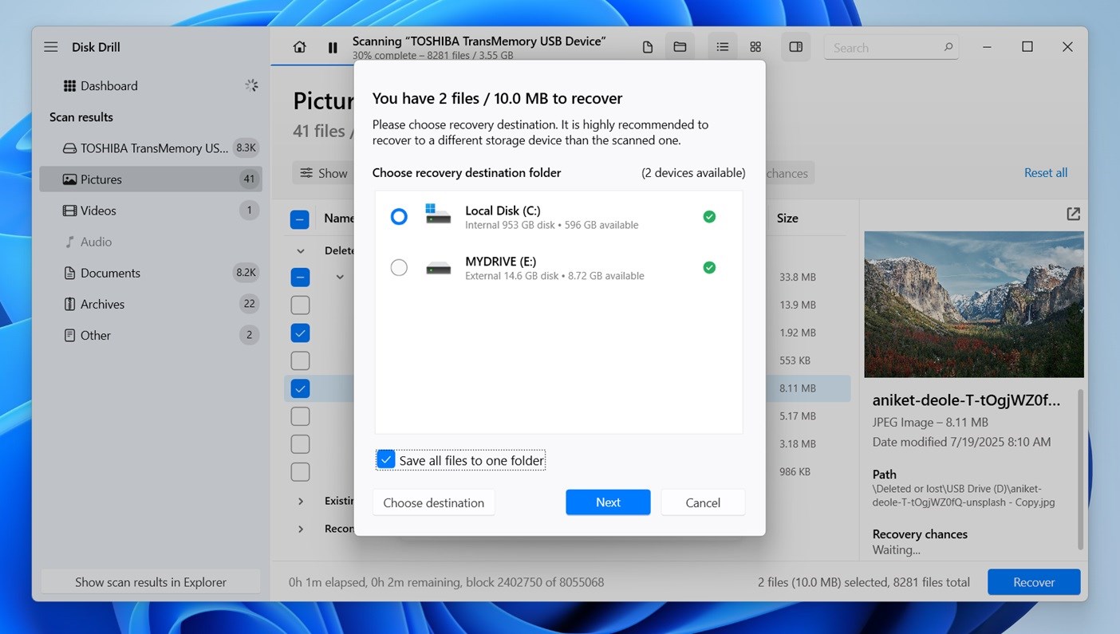Image resolution: width=1120 pixels, height=634 pixels.
Task: Select Local Disk (C:) radio button
Action: tap(399, 216)
